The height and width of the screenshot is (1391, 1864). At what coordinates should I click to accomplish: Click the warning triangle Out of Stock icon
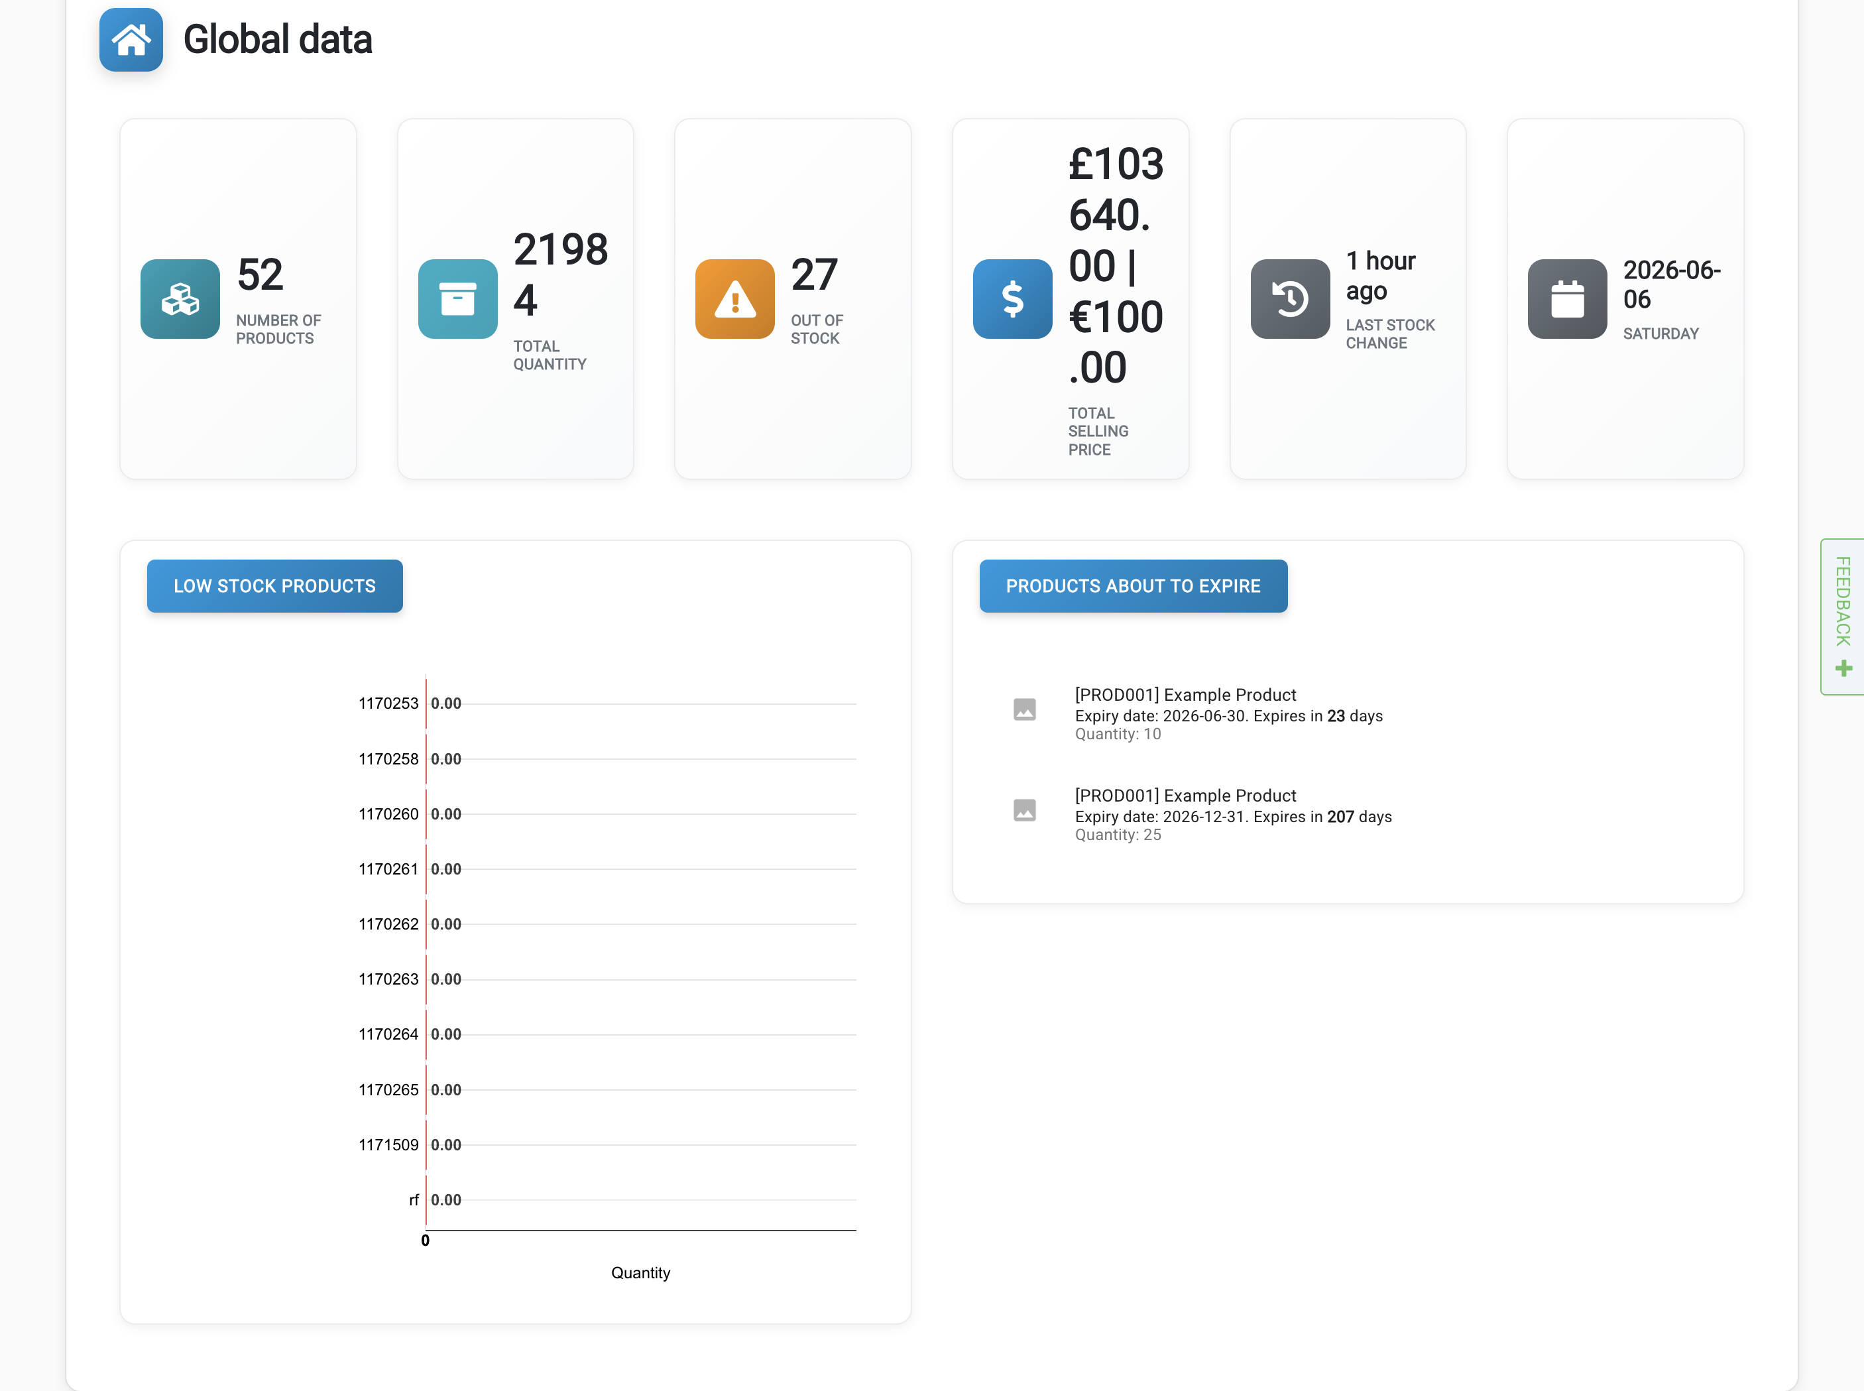pos(735,299)
